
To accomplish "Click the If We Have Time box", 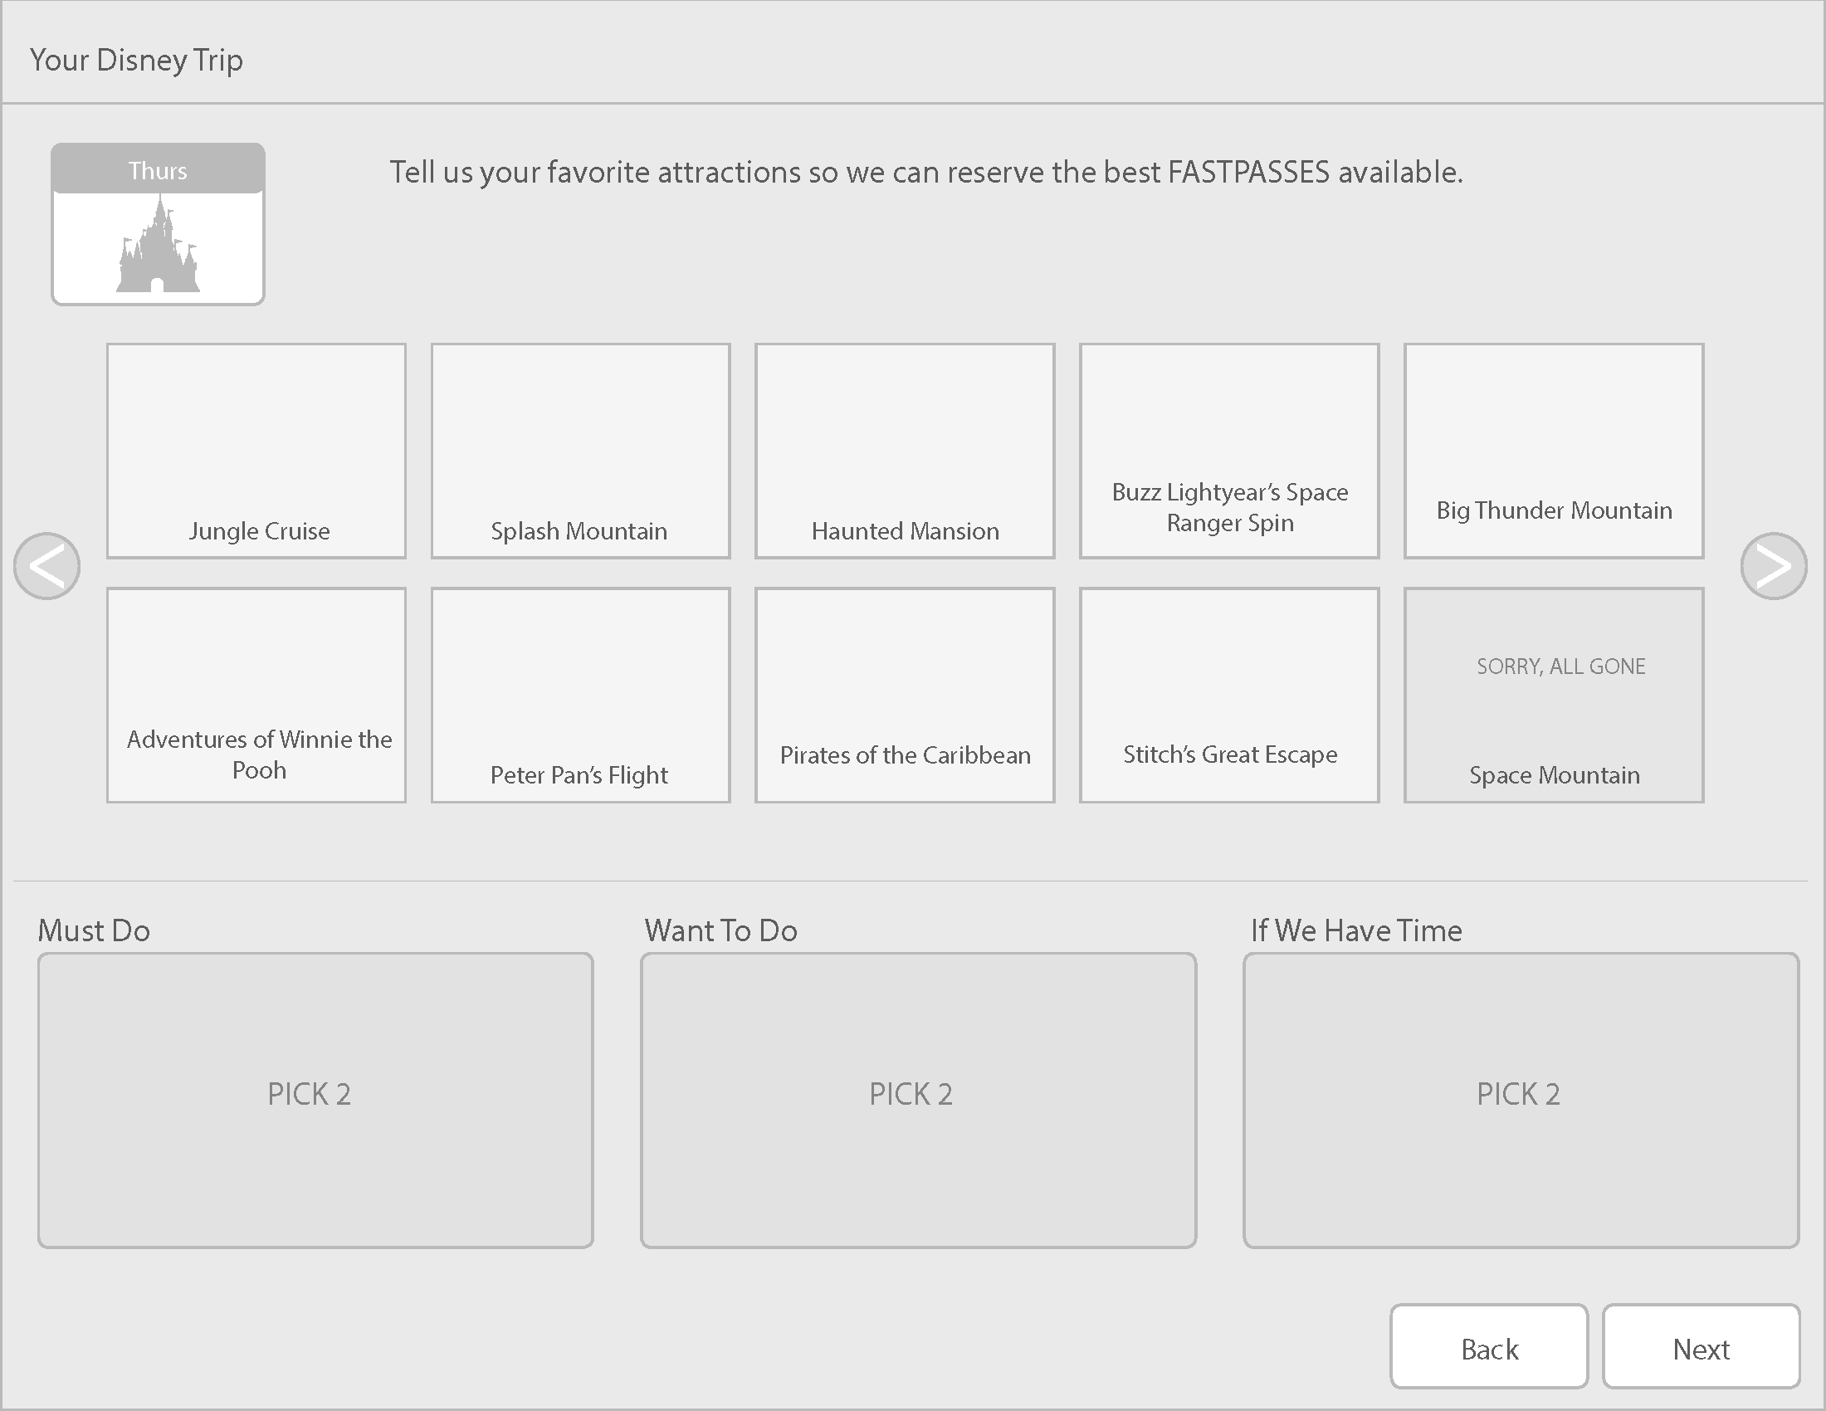I will tap(1521, 1100).
